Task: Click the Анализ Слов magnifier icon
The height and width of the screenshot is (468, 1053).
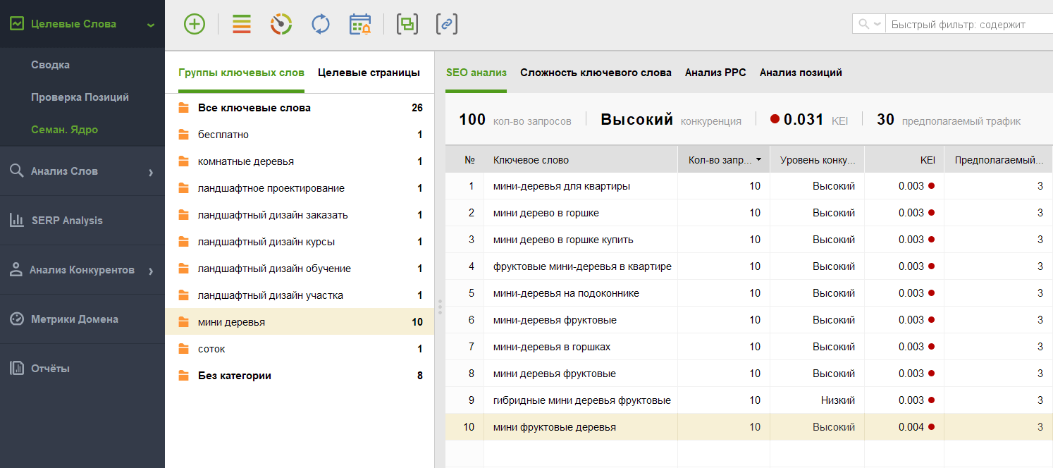Action: [x=16, y=171]
